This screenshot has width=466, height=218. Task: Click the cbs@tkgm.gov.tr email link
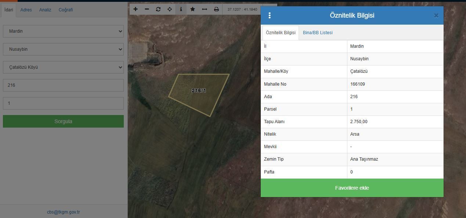point(63,212)
